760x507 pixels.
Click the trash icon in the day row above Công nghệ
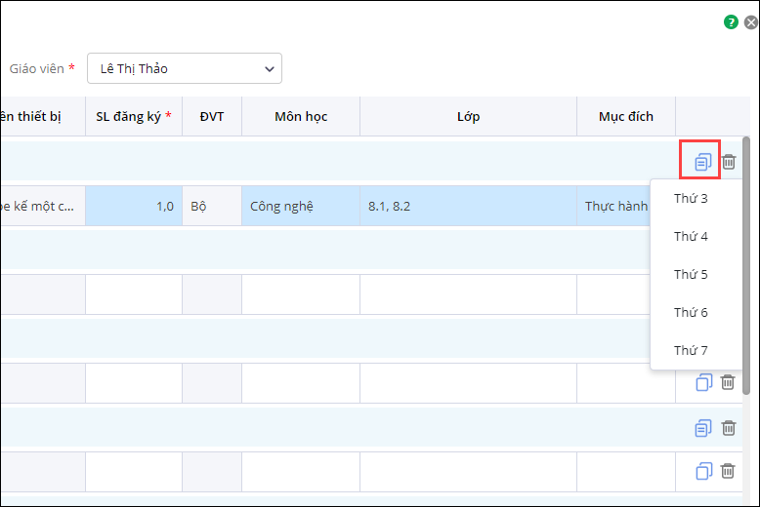pos(729,162)
